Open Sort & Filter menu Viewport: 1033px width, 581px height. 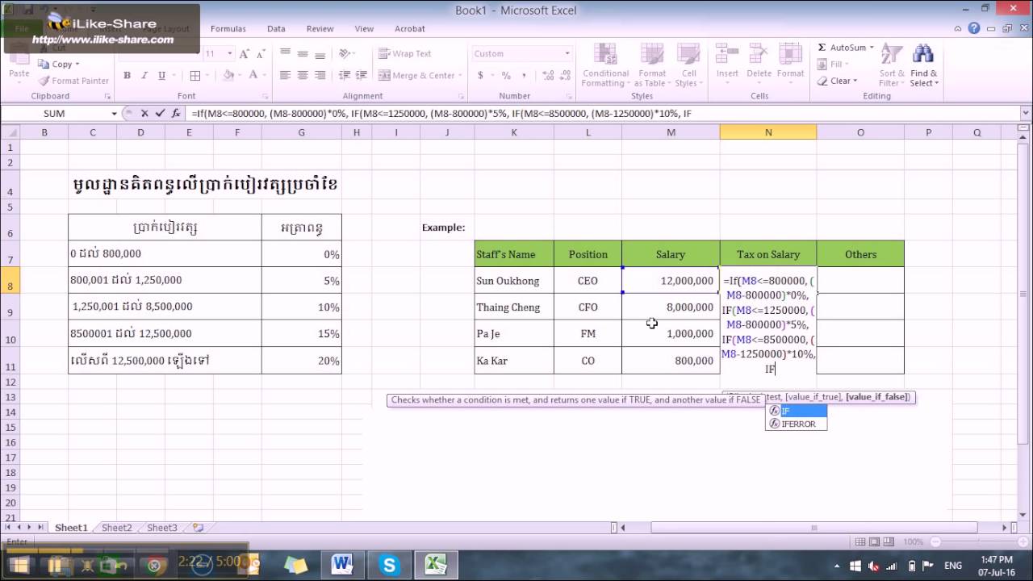click(892, 65)
